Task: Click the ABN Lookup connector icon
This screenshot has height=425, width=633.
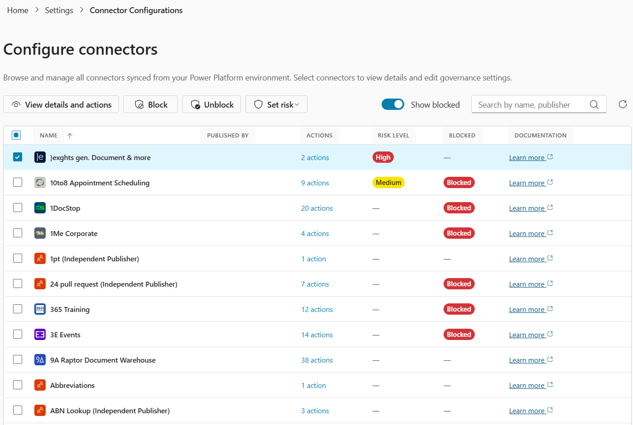Action: click(x=40, y=410)
